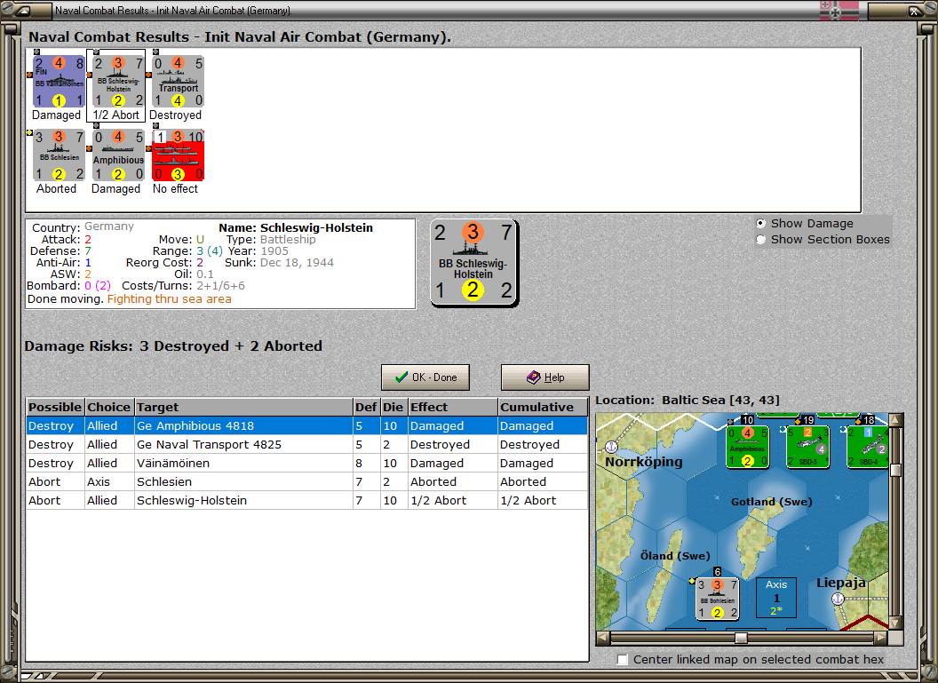Viewport: 938px width, 683px height.
Task: Close the Naval Combat Results window
Action: click(x=915, y=10)
